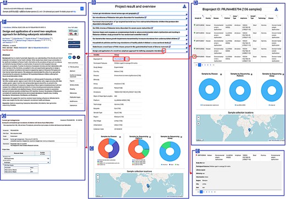The width and height of the screenshot is (286, 199).
Task: Zoom in on the Bioproject panel sample map
Action: click(x=199, y=117)
